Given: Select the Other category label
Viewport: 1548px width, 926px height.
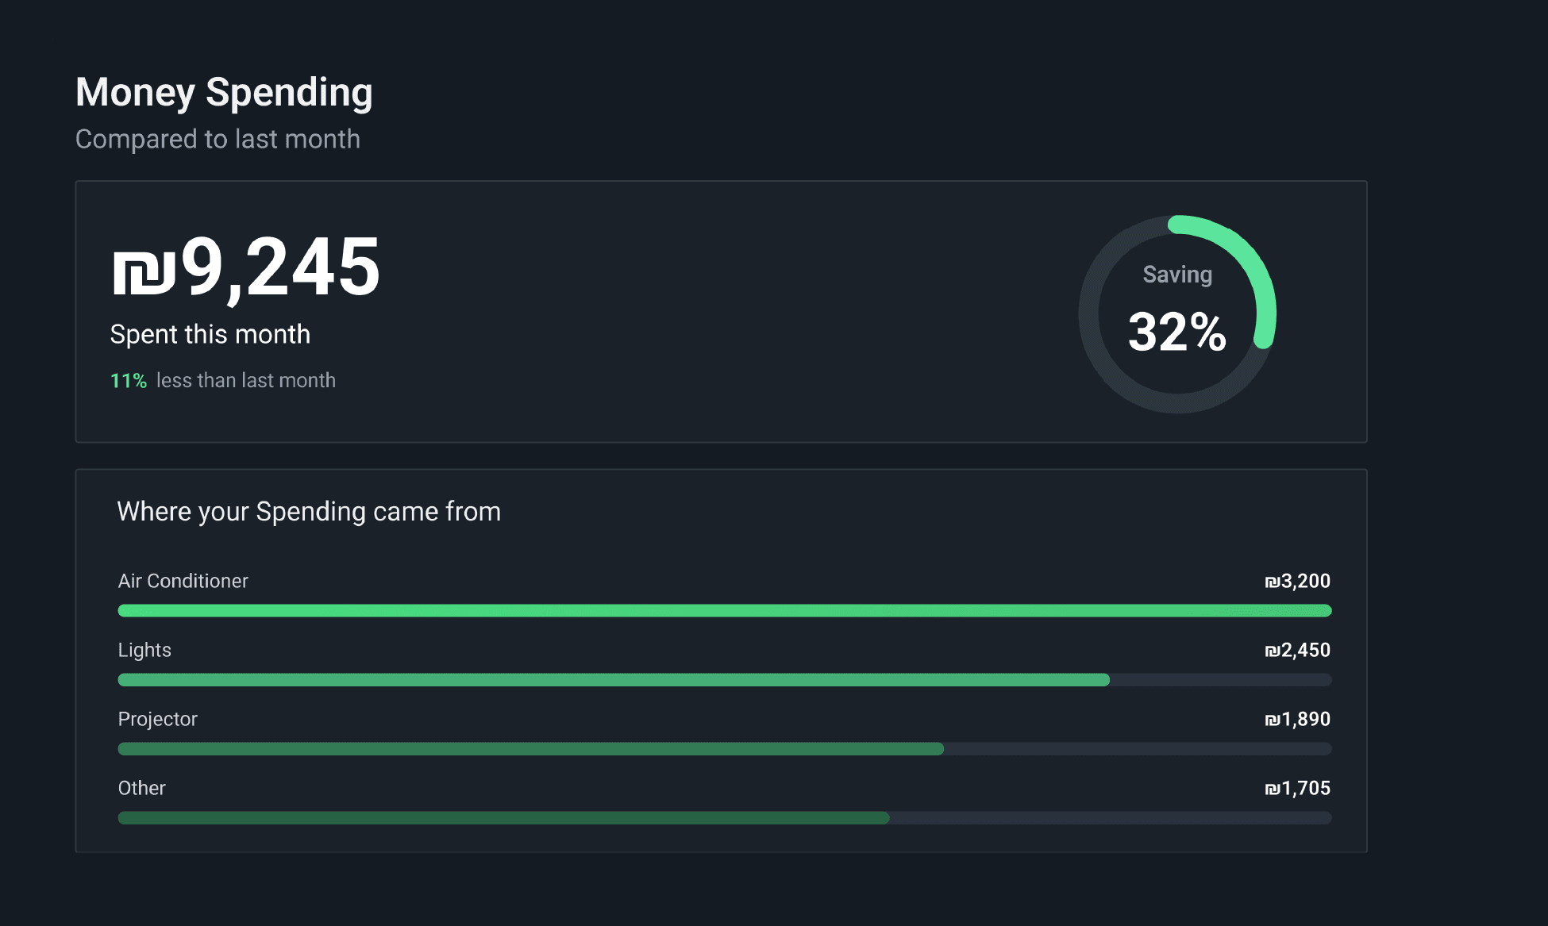Looking at the screenshot, I should (x=141, y=788).
